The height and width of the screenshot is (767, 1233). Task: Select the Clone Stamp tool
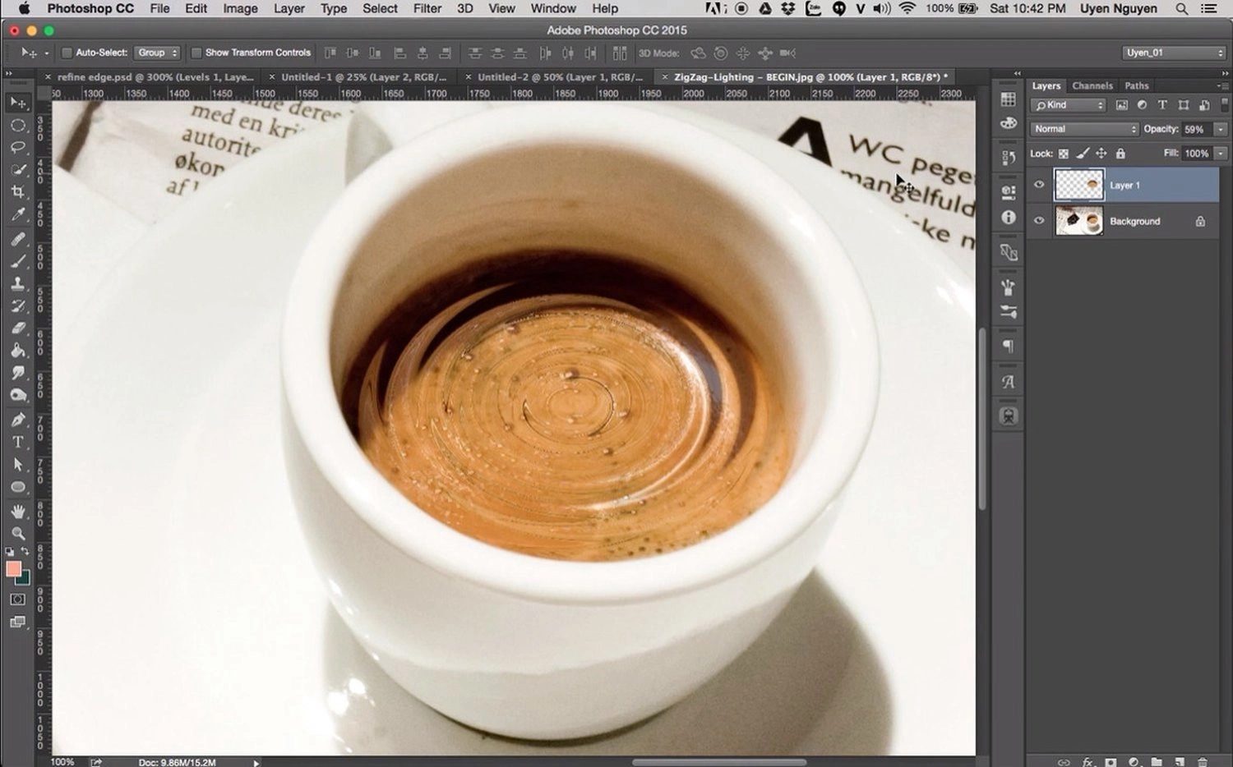(x=17, y=283)
